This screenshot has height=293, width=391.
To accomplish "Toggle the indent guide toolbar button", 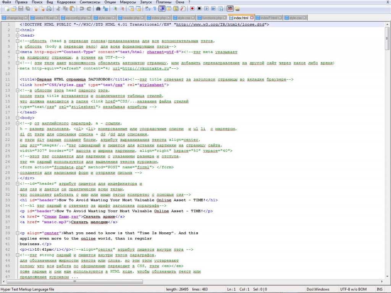I will 162,9.
